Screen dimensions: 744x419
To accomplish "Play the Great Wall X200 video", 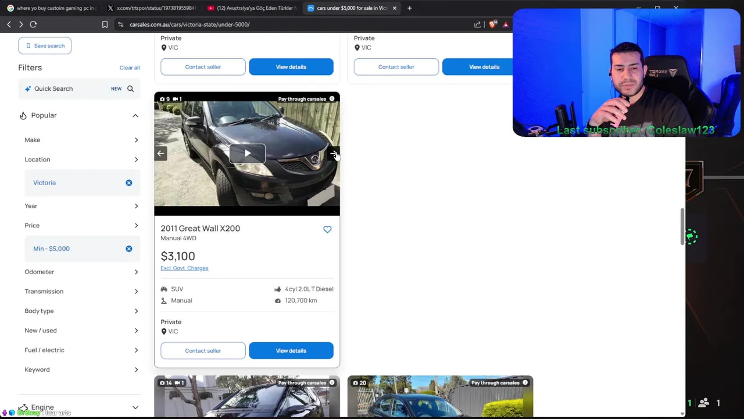I will [x=247, y=154].
